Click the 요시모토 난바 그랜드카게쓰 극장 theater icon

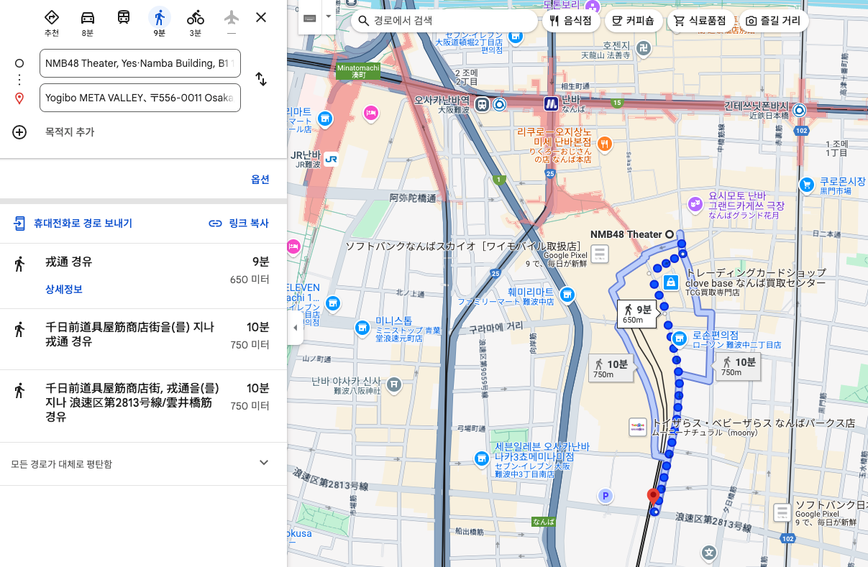(x=695, y=203)
